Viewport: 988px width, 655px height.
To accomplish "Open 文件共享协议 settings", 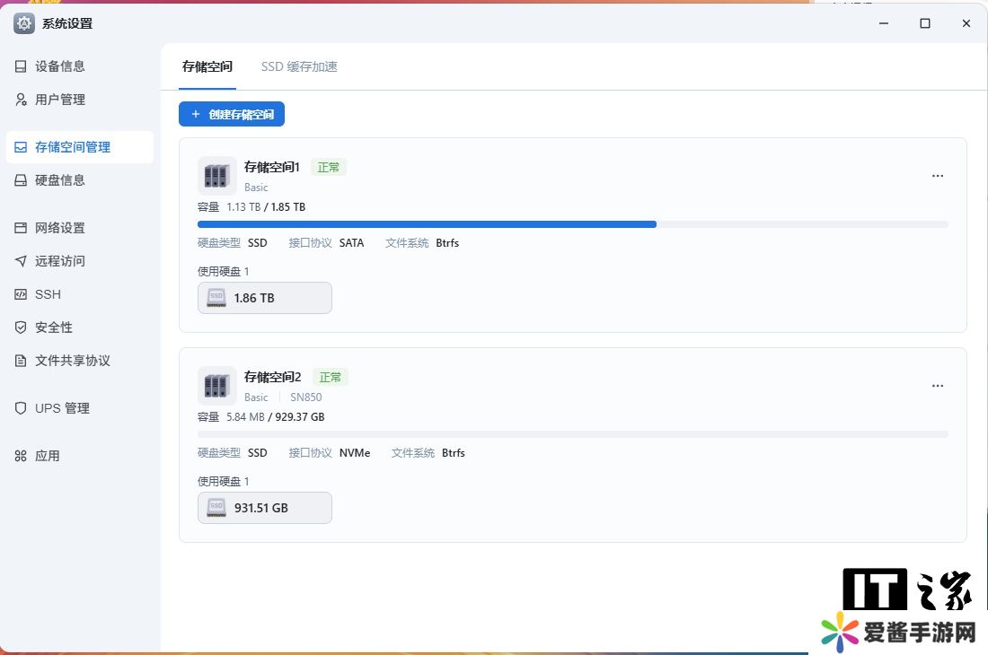I will coord(72,361).
